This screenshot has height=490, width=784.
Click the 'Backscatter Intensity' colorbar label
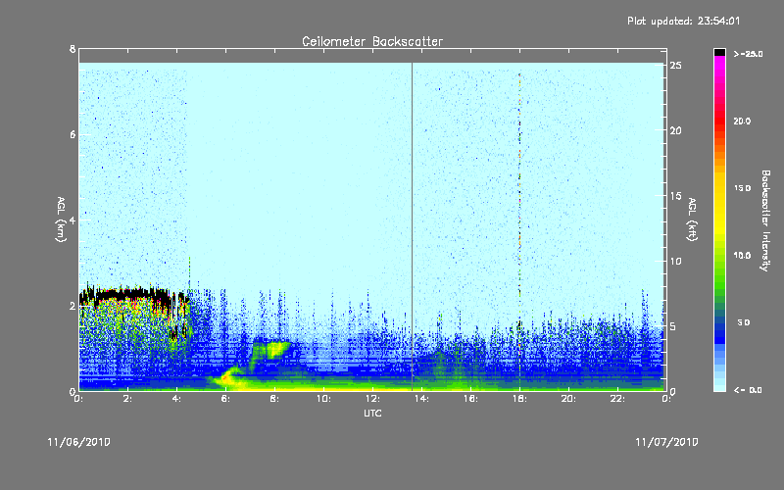pyautogui.click(x=765, y=220)
